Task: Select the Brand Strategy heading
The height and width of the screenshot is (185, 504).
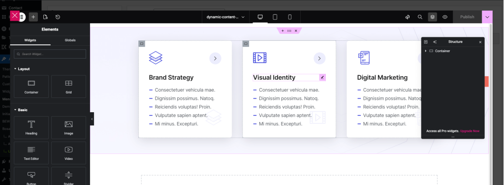Action: pos(171,77)
